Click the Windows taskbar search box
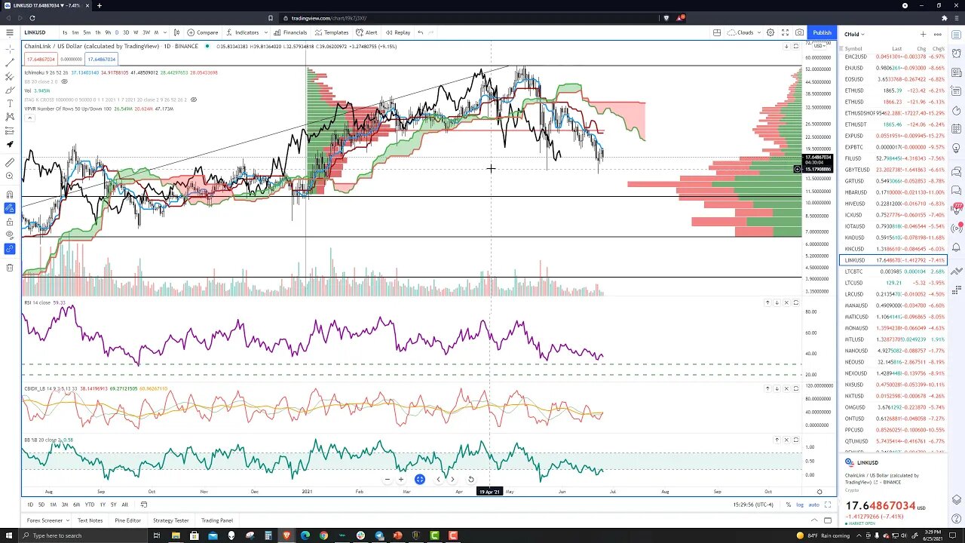 click(83, 535)
